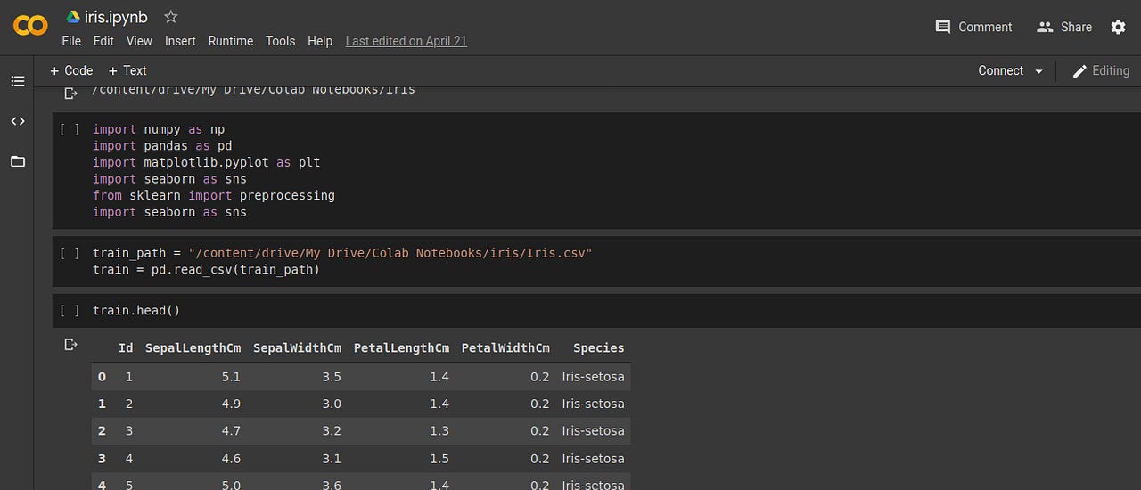Click the PetalLengthCm column header
The height and width of the screenshot is (490, 1141).
tap(401, 348)
